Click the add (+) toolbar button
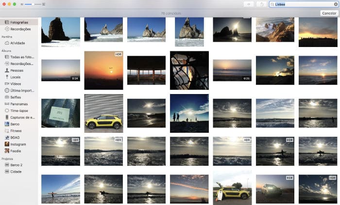Viewport: 340px width, 205px height. 249,4
